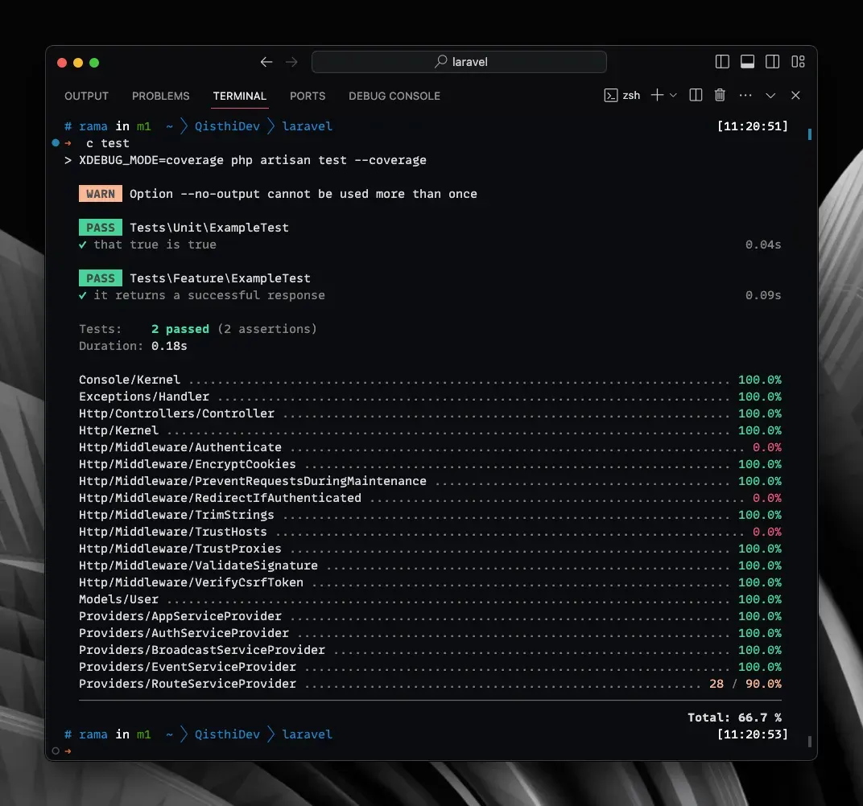Open the PROBLEMS tab
Screen dimensions: 863x806
pos(160,96)
